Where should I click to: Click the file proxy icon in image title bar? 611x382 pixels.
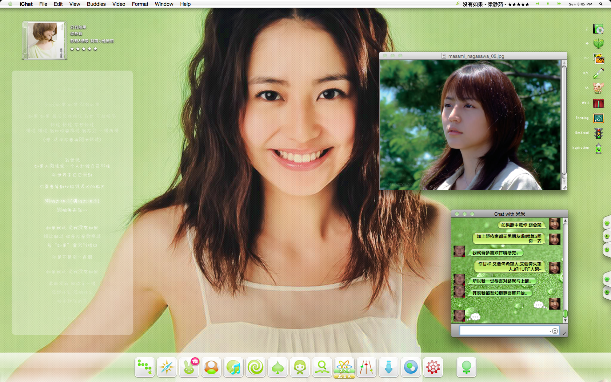pos(444,56)
